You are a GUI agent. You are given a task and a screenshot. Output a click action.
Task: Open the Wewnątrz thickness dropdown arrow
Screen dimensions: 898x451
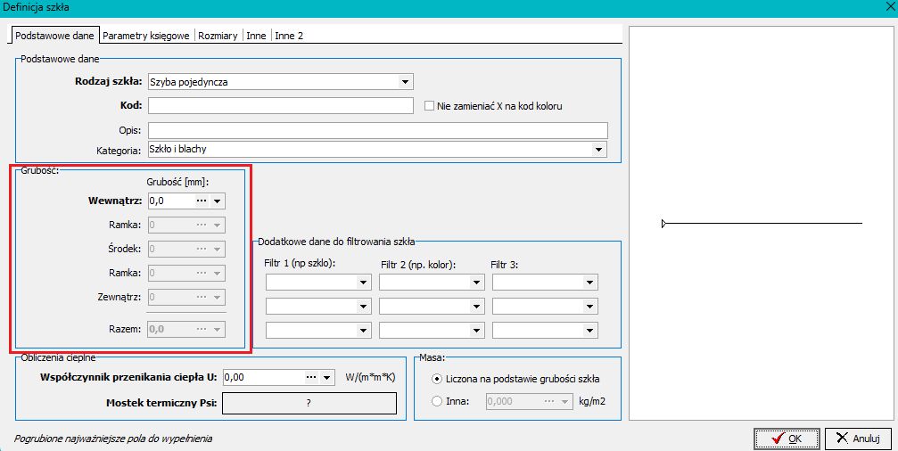pyautogui.click(x=217, y=201)
